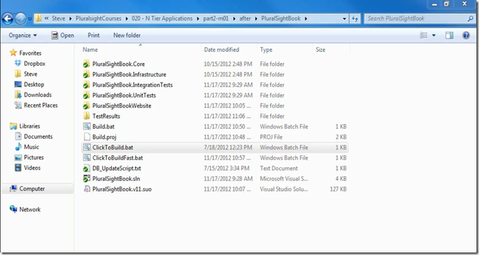Click 'Microsoft Visual S...' type cell

(x=284, y=179)
